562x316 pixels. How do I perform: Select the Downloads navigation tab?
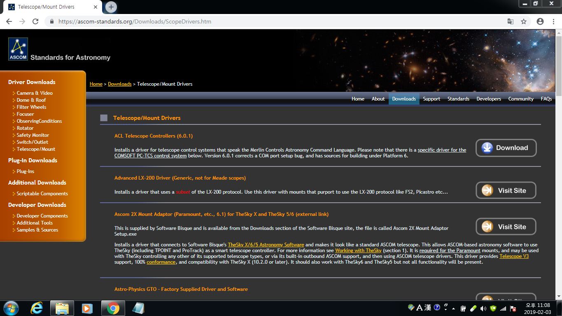tap(404, 99)
